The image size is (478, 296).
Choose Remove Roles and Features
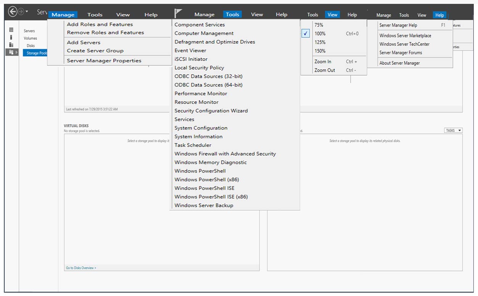[x=105, y=33]
